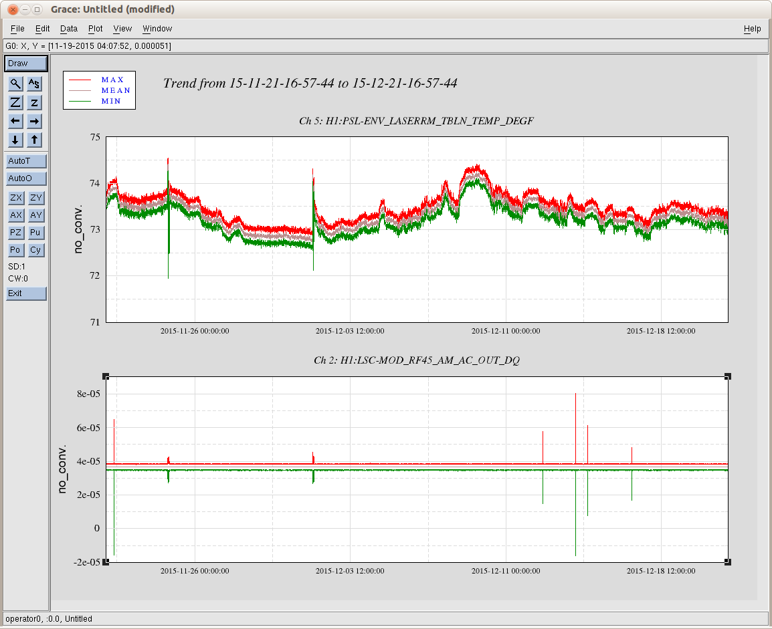Click the red MAX legend line sample
The width and height of the screenshot is (772, 629).
tap(80, 80)
